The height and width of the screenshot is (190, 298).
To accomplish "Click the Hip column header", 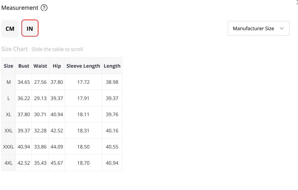I will 57,66.
